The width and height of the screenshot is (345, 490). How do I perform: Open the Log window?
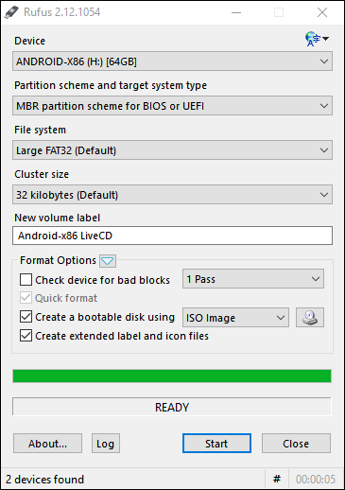coord(106,444)
